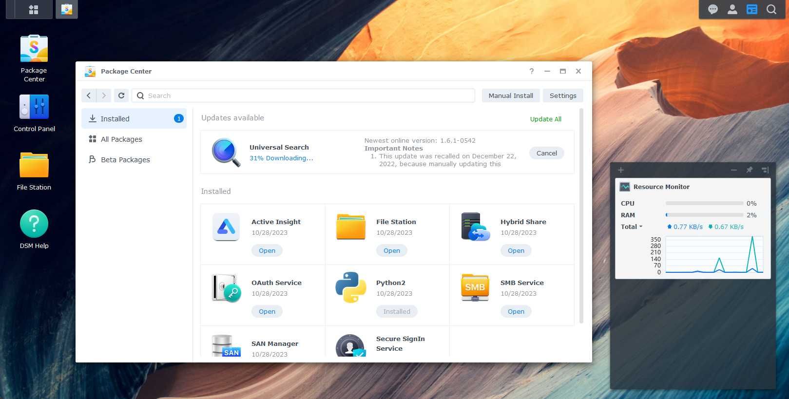Click the SAN Manager package name
The width and height of the screenshot is (789, 399).
(275, 343)
